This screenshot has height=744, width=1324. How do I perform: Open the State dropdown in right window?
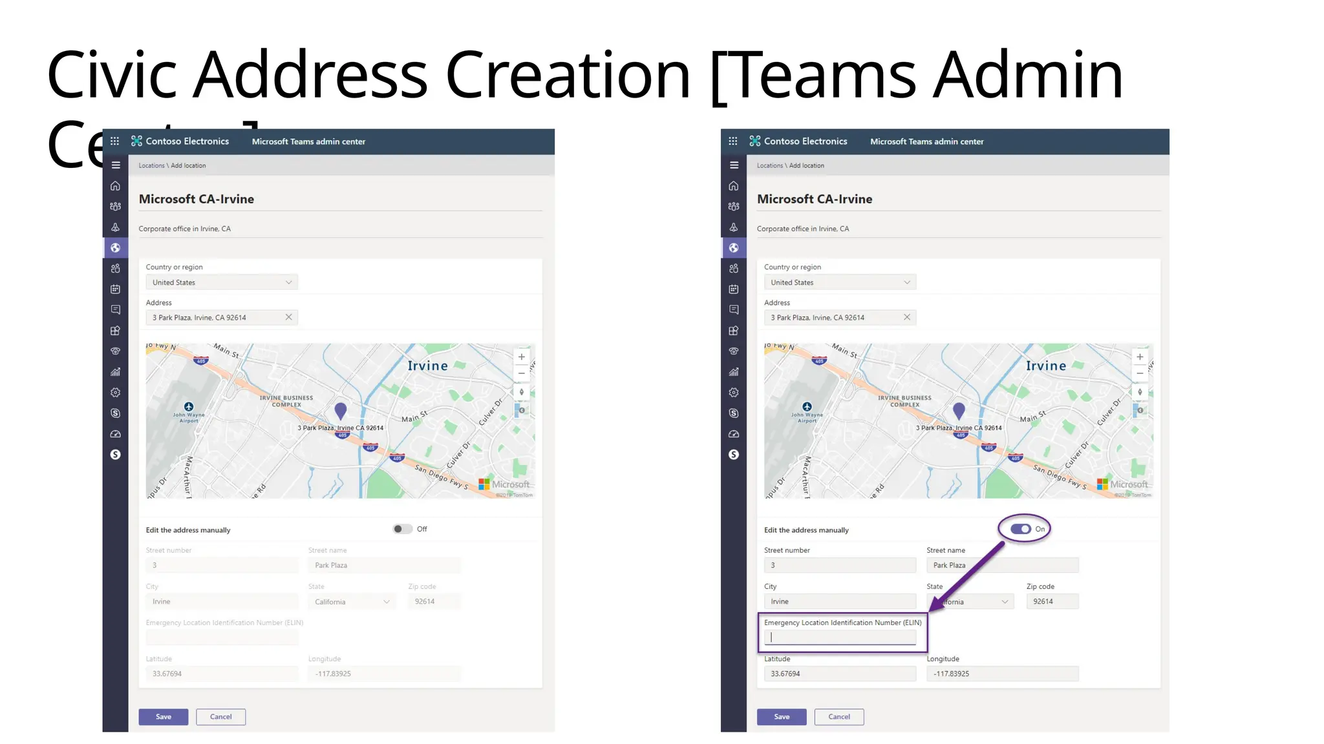point(970,601)
